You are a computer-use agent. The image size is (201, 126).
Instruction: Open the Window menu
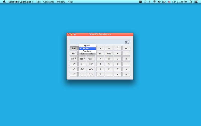click(x=61, y=2)
